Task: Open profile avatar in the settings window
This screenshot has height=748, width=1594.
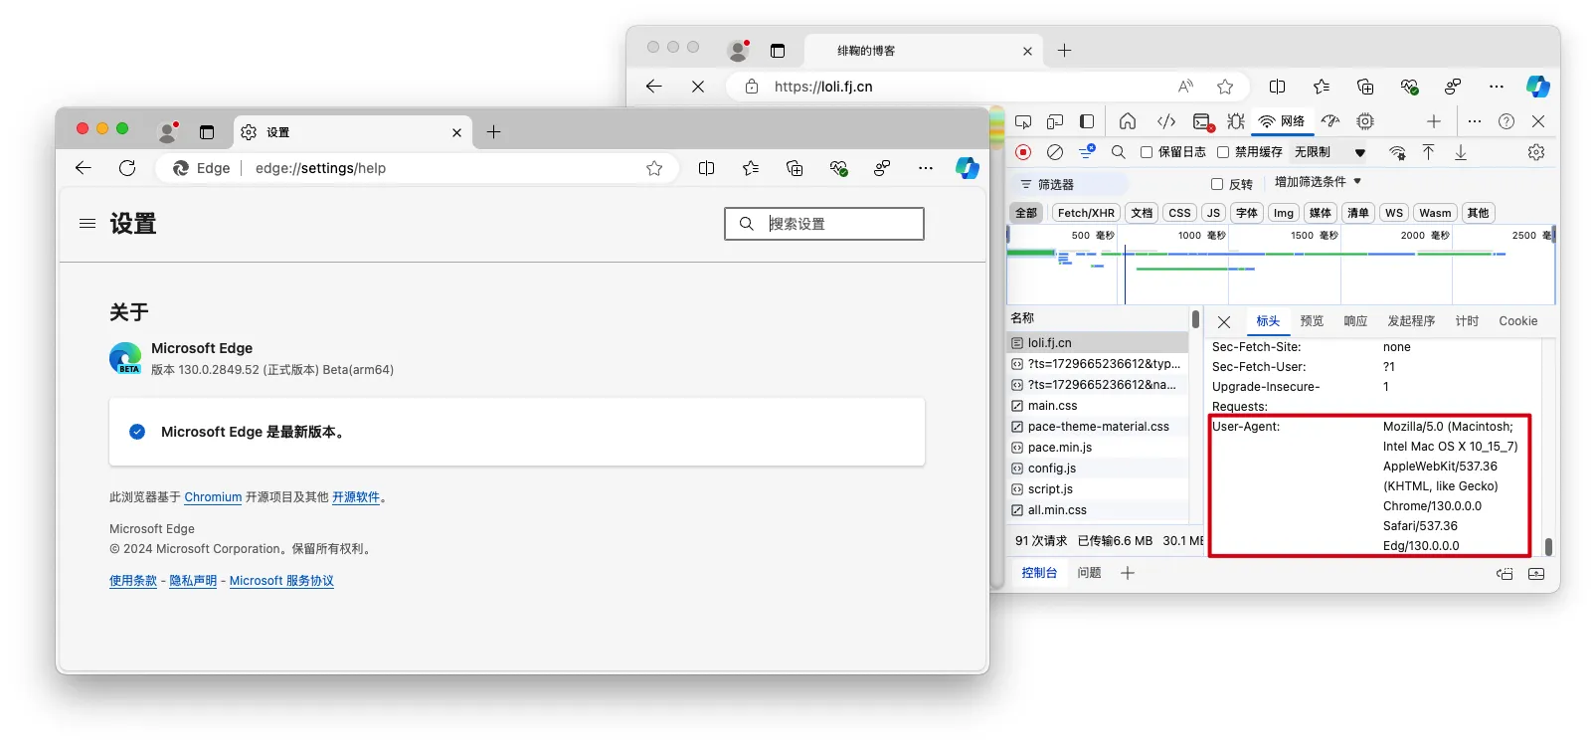Action: click(x=167, y=131)
